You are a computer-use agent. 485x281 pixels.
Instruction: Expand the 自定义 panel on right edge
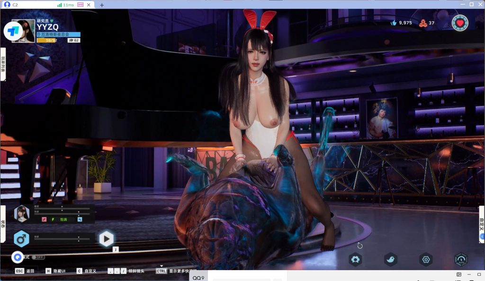point(482,222)
